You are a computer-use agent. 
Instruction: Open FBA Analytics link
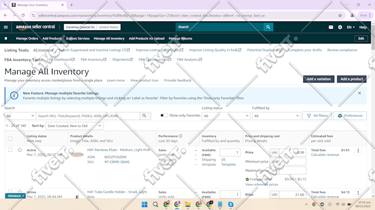[189, 59]
